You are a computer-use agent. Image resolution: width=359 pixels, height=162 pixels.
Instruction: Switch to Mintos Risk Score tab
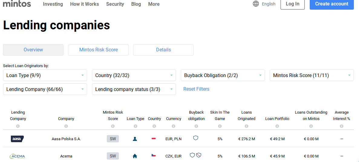98,50
